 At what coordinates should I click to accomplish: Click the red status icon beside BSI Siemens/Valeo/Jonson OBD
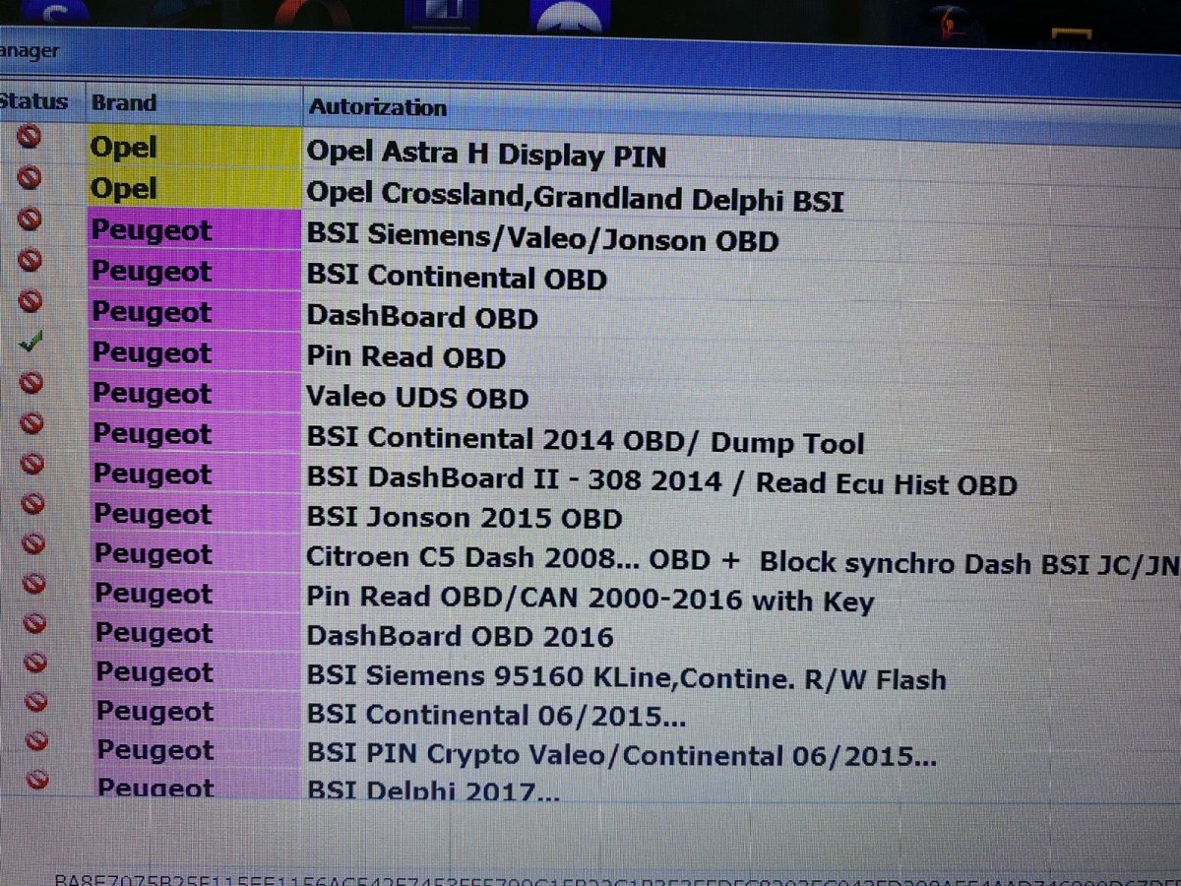click(x=30, y=219)
